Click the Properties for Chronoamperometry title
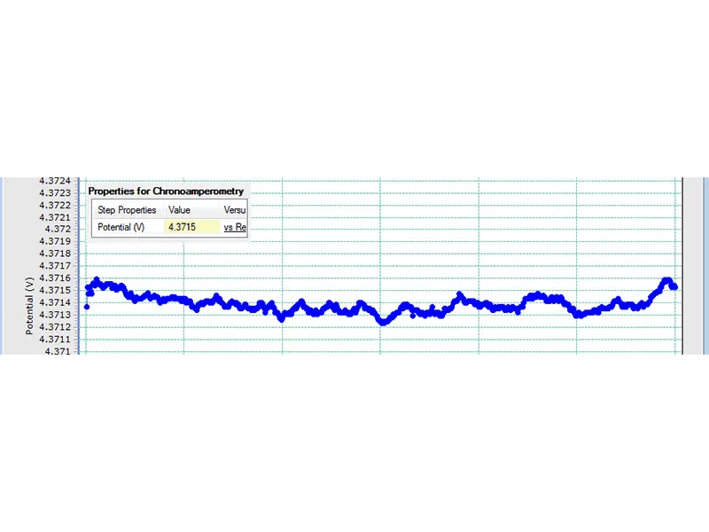The image size is (709, 532). point(166,191)
